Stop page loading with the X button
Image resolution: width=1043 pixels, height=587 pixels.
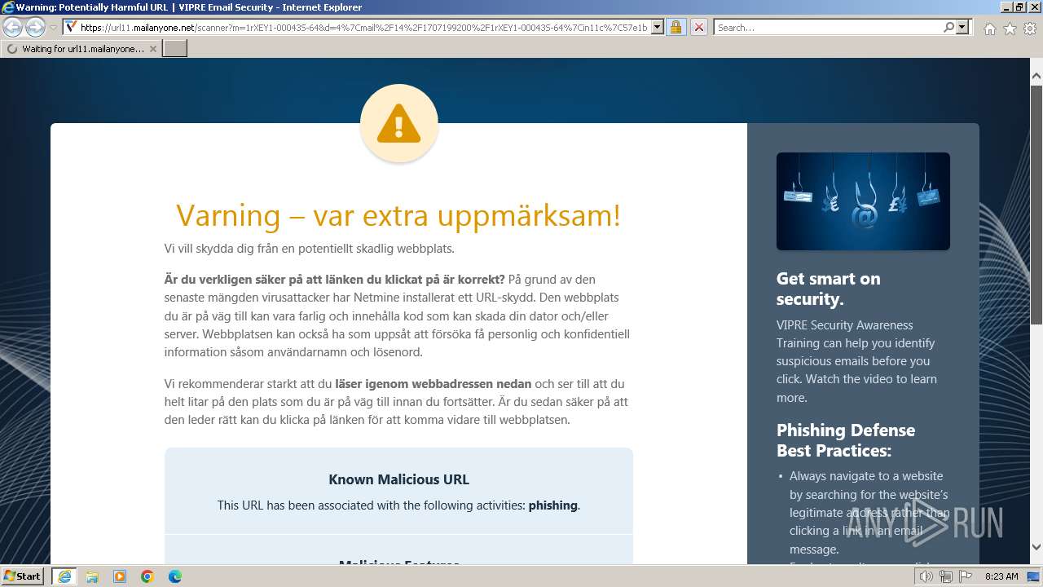[x=698, y=27]
